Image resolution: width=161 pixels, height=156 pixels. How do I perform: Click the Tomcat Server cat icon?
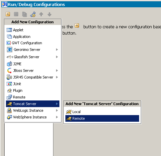point(9,104)
